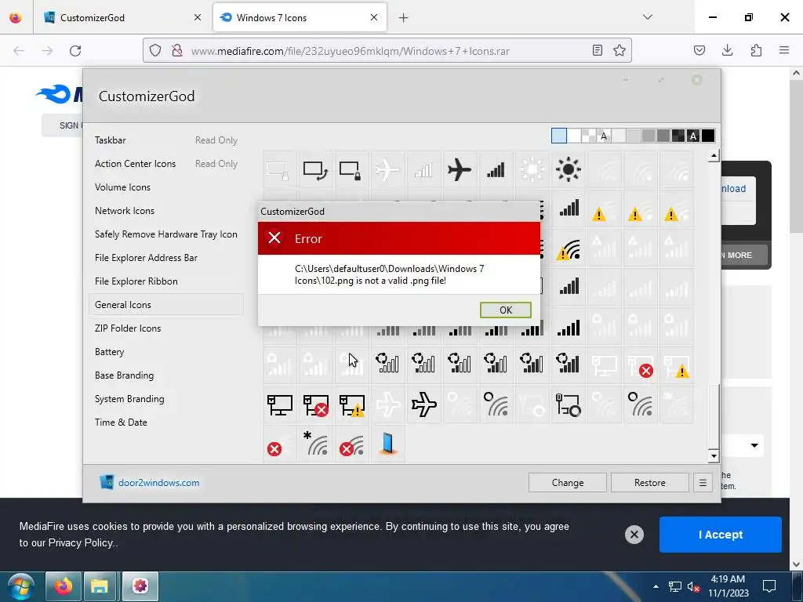This screenshot has width=803, height=602.
Task: Select the Wi-Fi with asterisk icon
Action: [315, 444]
